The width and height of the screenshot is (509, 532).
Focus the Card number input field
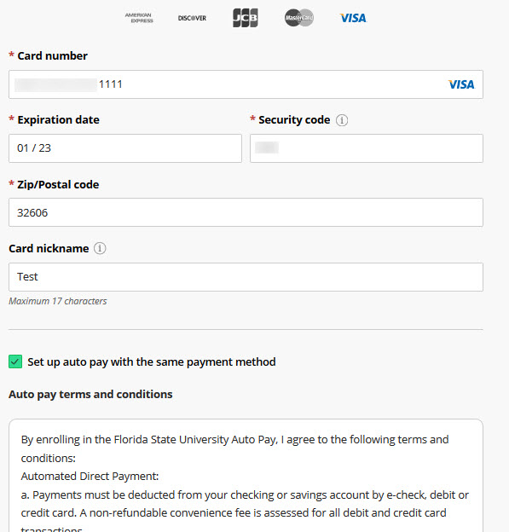246,84
